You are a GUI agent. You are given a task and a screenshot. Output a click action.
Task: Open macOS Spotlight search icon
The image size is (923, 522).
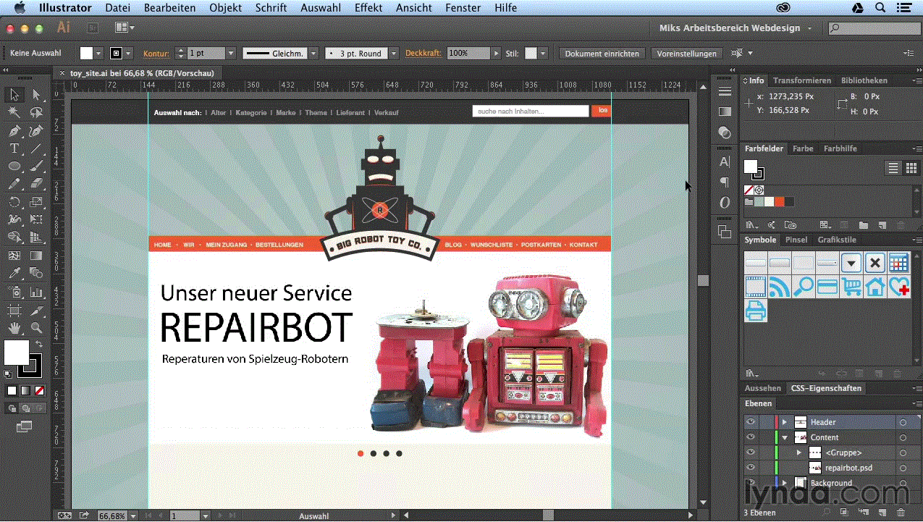[x=881, y=8]
